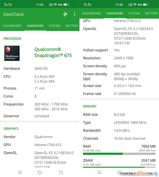Tap the signal bars icon on left screen

click(8, 5)
